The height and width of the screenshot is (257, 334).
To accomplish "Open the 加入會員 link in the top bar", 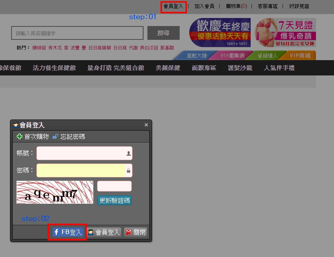I will click(x=204, y=6).
